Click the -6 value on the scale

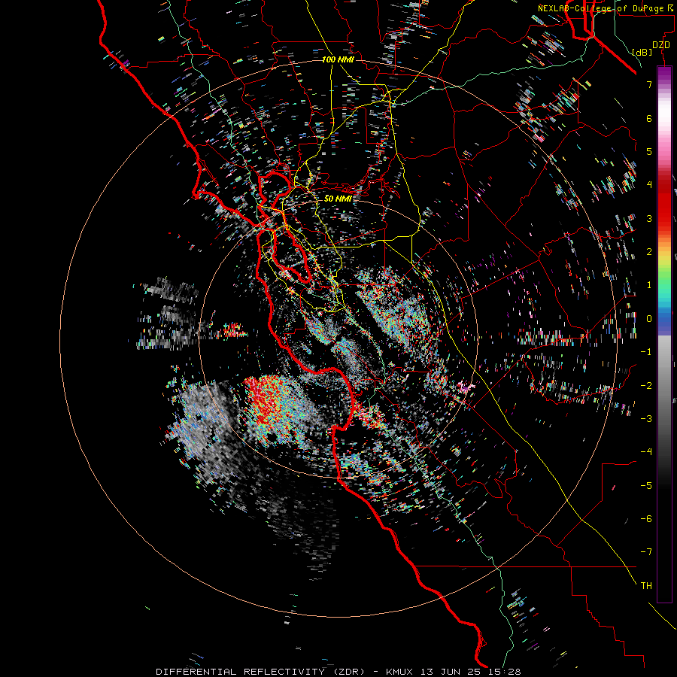pos(646,519)
